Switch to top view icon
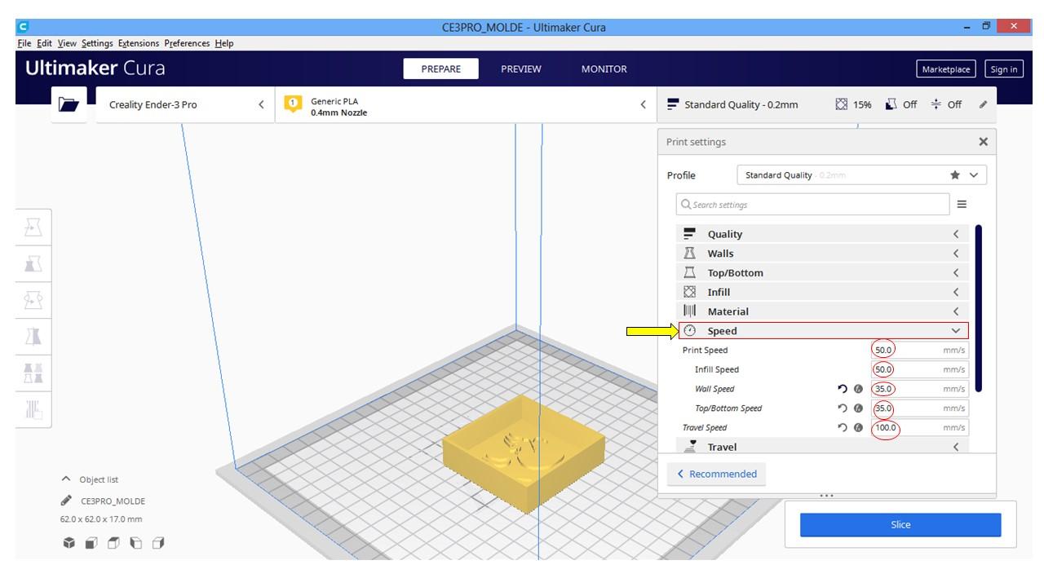The height and width of the screenshot is (587, 1044). pyautogui.click(x=113, y=543)
